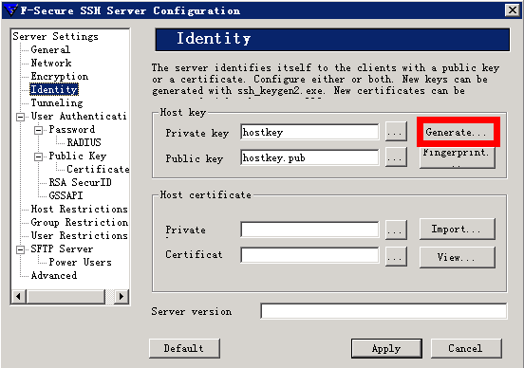Select the SFTP Server tree node

click(x=62, y=249)
